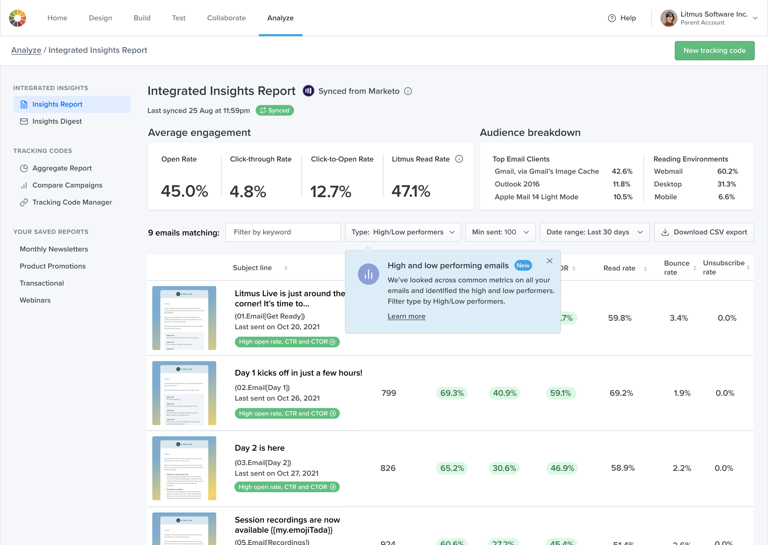Click the Learn more link
The image size is (768, 545).
(x=406, y=316)
